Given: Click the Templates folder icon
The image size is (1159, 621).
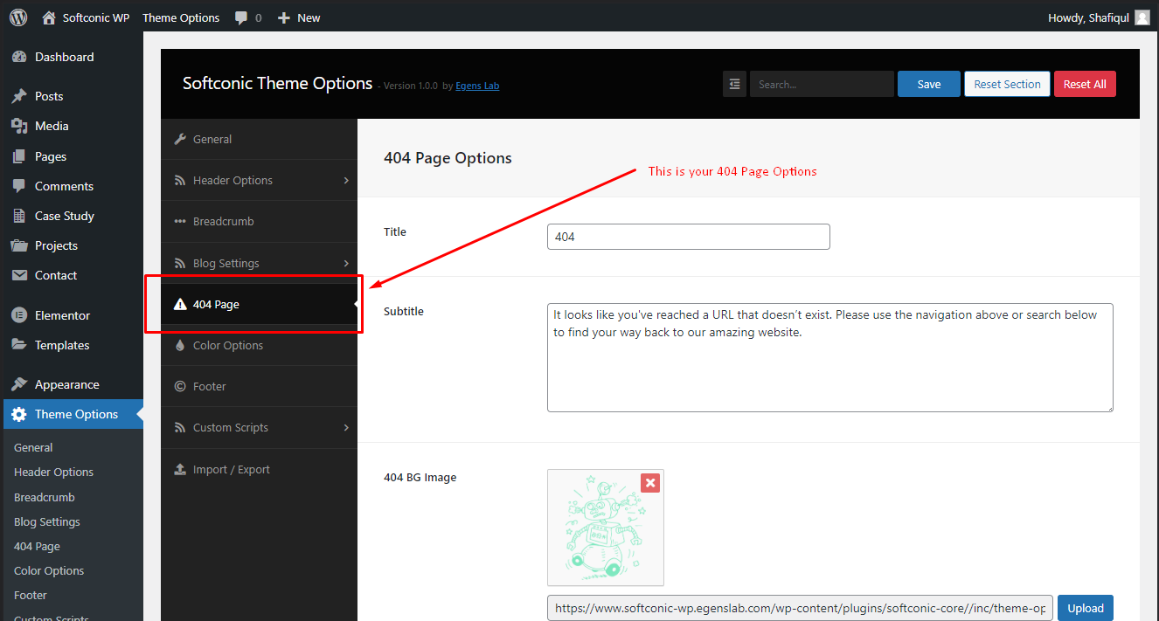Looking at the screenshot, I should [19, 345].
